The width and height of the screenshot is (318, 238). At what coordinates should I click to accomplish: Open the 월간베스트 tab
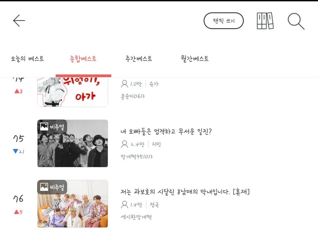click(194, 59)
